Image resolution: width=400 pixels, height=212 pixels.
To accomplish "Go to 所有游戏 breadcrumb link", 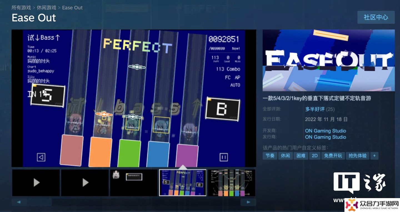I will pyautogui.click(x=21, y=8).
